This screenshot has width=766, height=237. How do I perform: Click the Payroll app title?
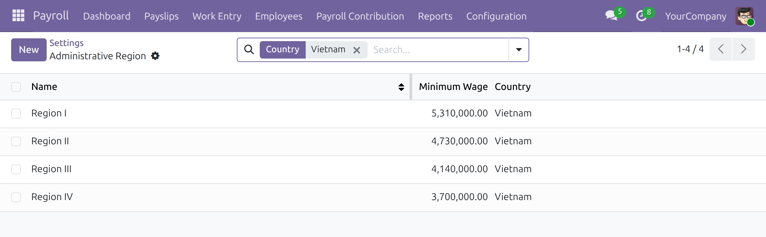pyautogui.click(x=51, y=16)
